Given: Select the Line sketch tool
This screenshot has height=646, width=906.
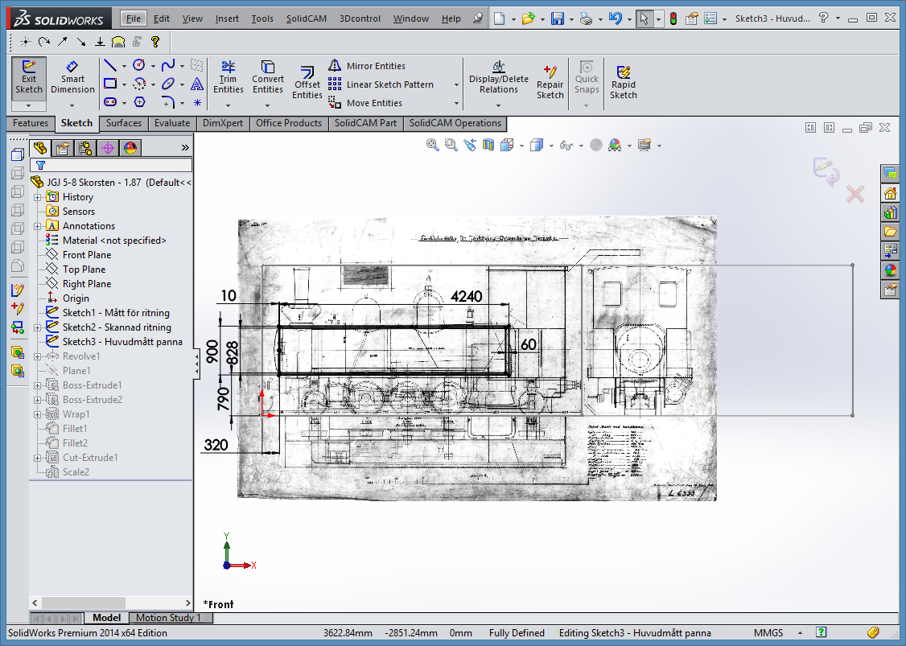Looking at the screenshot, I should click(x=109, y=66).
